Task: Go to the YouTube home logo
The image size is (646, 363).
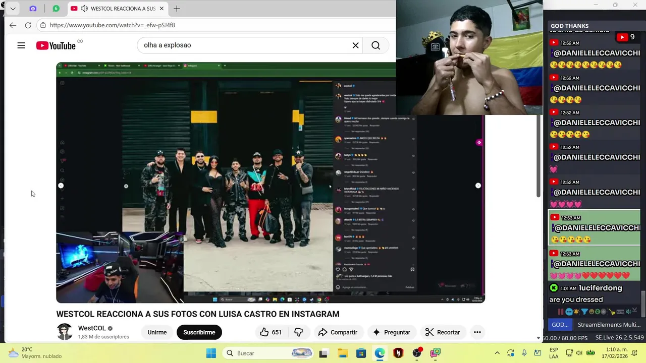Action: 56,45
